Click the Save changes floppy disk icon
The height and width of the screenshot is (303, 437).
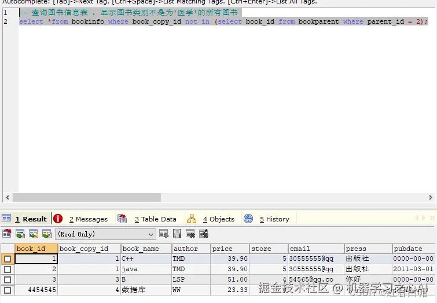[177, 234]
